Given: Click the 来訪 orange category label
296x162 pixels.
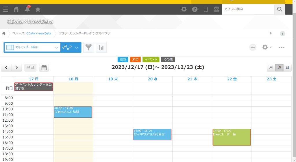Looking at the screenshot, I should (135, 59).
